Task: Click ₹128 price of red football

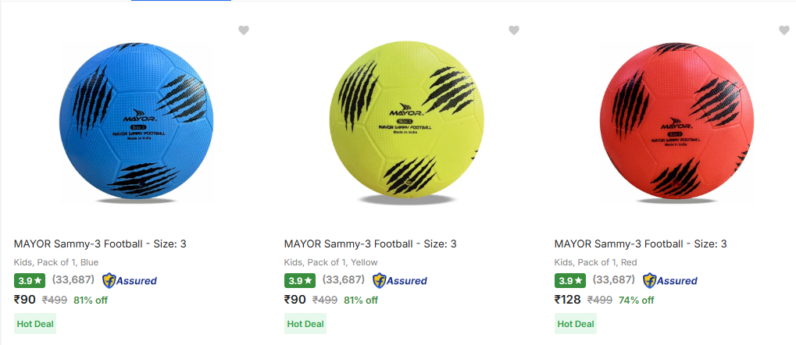Action: point(569,299)
